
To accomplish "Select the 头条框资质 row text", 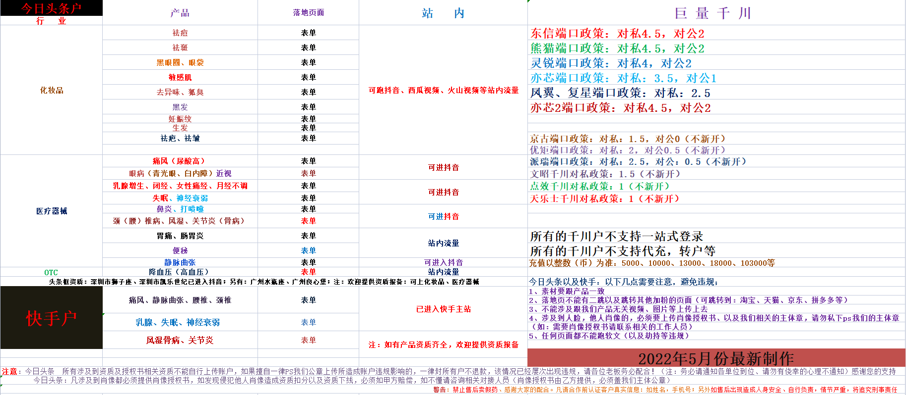I will (x=264, y=282).
